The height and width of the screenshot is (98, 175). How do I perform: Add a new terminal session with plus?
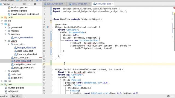click(25, 96)
